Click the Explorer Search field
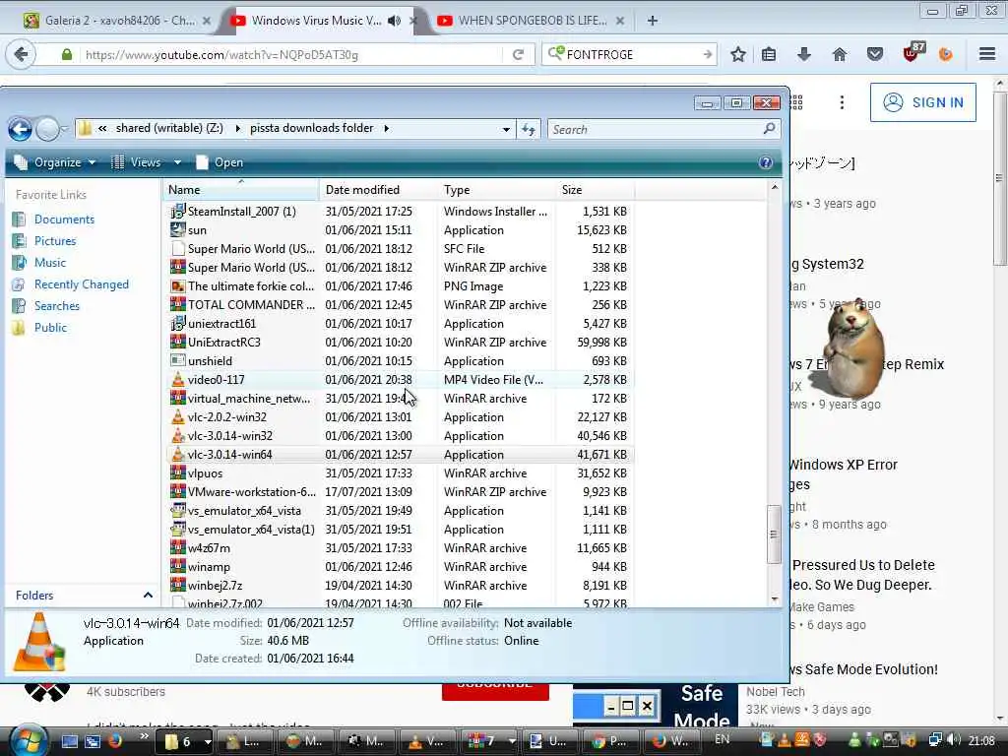Screen dimensions: 1008x756 click(x=655, y=129)
